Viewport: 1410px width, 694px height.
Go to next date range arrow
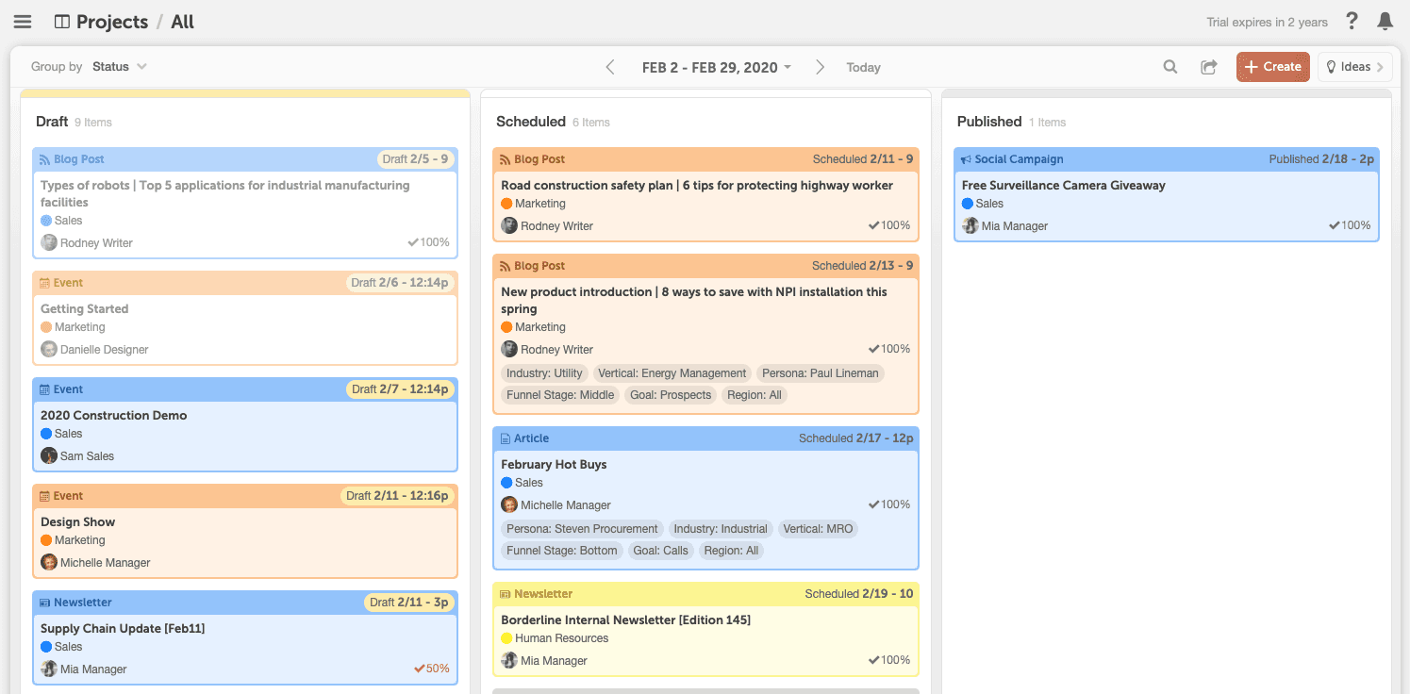pos(820,67)
